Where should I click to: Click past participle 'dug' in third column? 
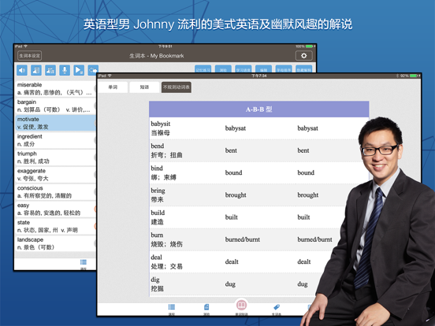(x=303, y=284)
